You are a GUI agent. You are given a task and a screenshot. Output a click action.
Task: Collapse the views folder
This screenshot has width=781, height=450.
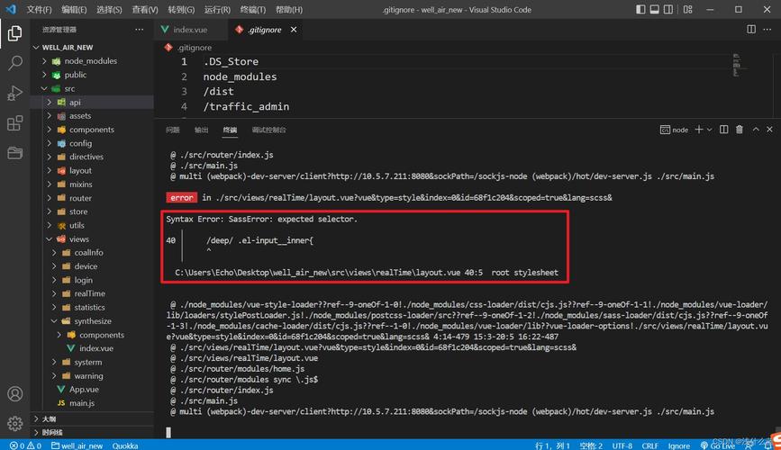(50, 238)
